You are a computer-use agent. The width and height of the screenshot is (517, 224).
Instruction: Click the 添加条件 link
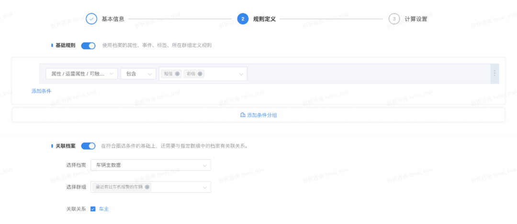coord(42,91)
